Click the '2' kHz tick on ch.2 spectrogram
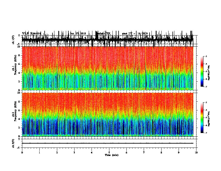The height and width of the screenshot is (171, 221). (x=19, y=128)
